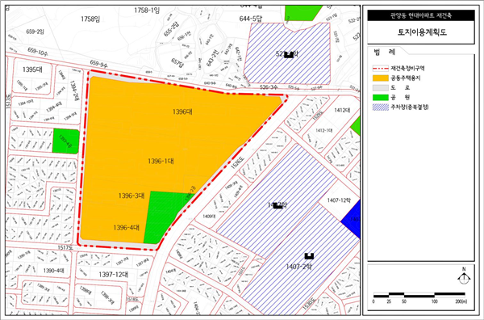This screenshot has height=320, width=484.
Task: Select parcel label 1396-4대
Action: coord(127,228)
